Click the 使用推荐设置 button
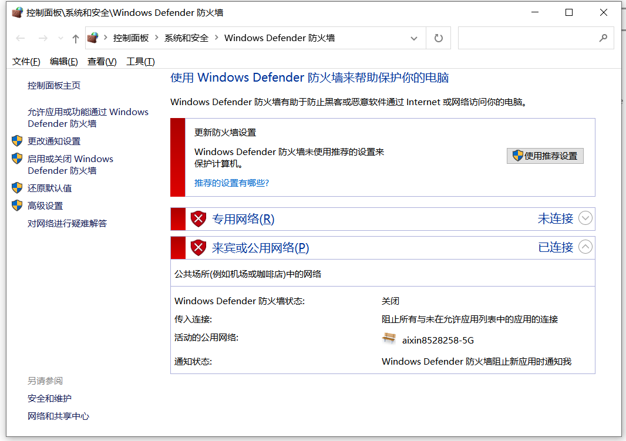This screenshot has height=441, width=626. (x=545, y=156)
